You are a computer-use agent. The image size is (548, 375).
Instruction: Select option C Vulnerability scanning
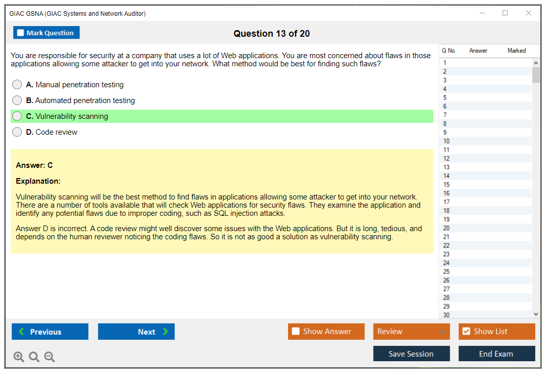tap(17, 116)
